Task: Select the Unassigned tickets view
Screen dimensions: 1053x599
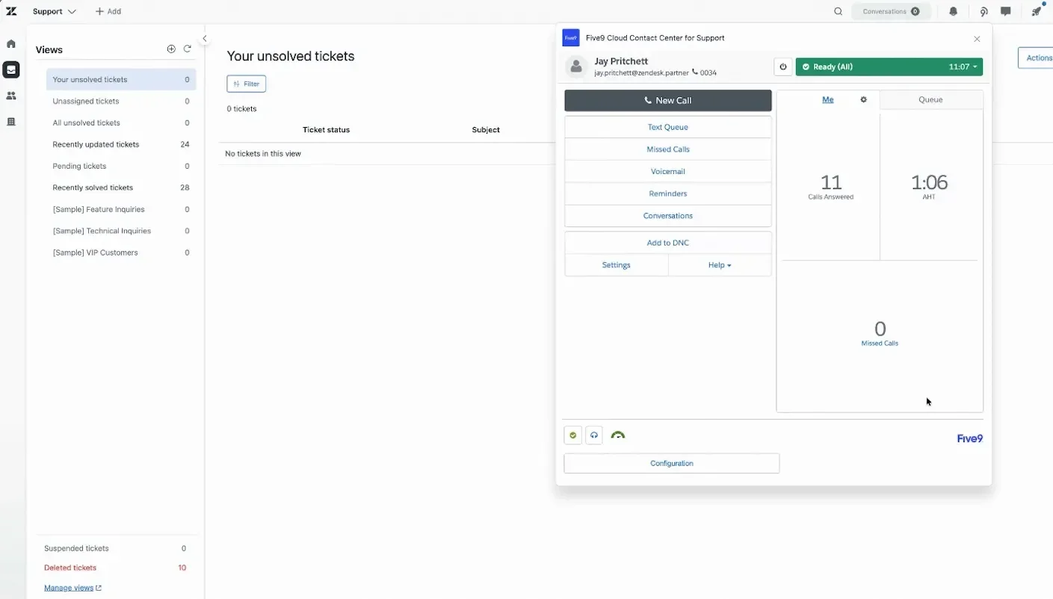Action: pos(121,101)
